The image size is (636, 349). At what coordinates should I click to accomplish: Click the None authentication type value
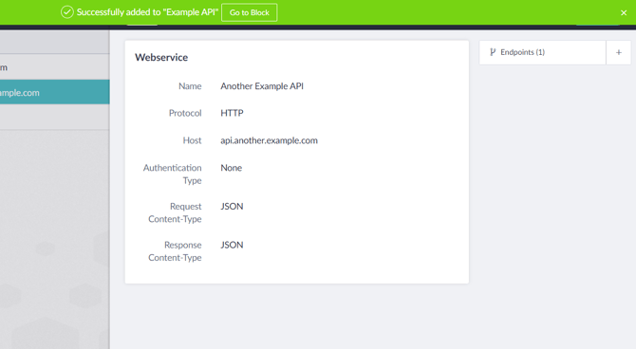pos(232,168)
